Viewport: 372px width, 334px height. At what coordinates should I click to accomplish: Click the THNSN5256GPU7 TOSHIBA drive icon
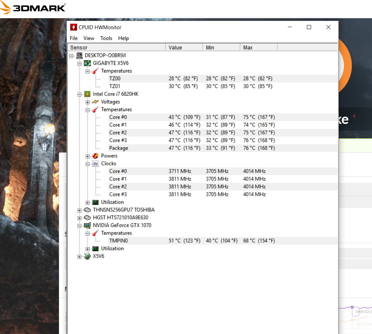pos(87,210)
